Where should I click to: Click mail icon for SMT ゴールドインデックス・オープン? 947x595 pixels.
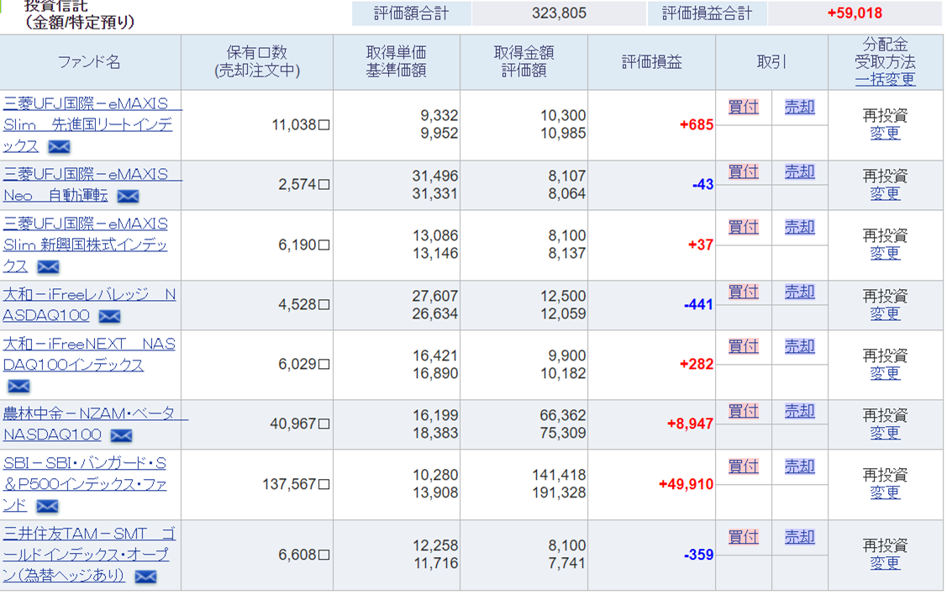(145, 577)
